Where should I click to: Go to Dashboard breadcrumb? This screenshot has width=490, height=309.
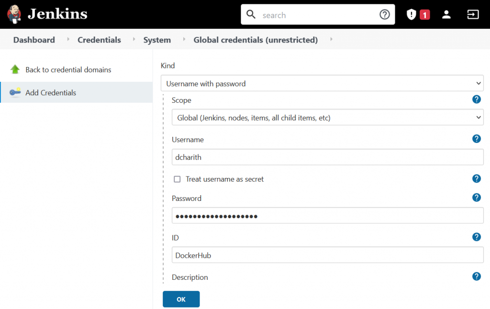coord(34,40)
